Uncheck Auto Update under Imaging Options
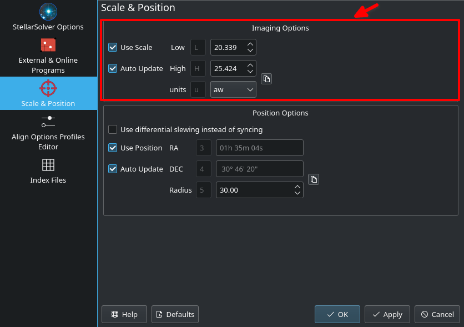This screenshot has height=327, width=464. click(x=113, y=68)
